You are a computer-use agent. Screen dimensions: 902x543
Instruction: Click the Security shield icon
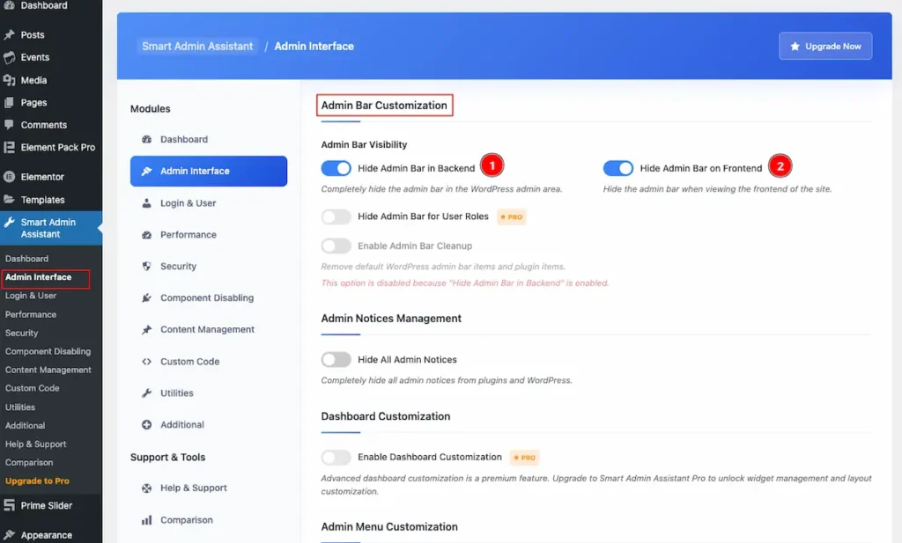[147, 266]
